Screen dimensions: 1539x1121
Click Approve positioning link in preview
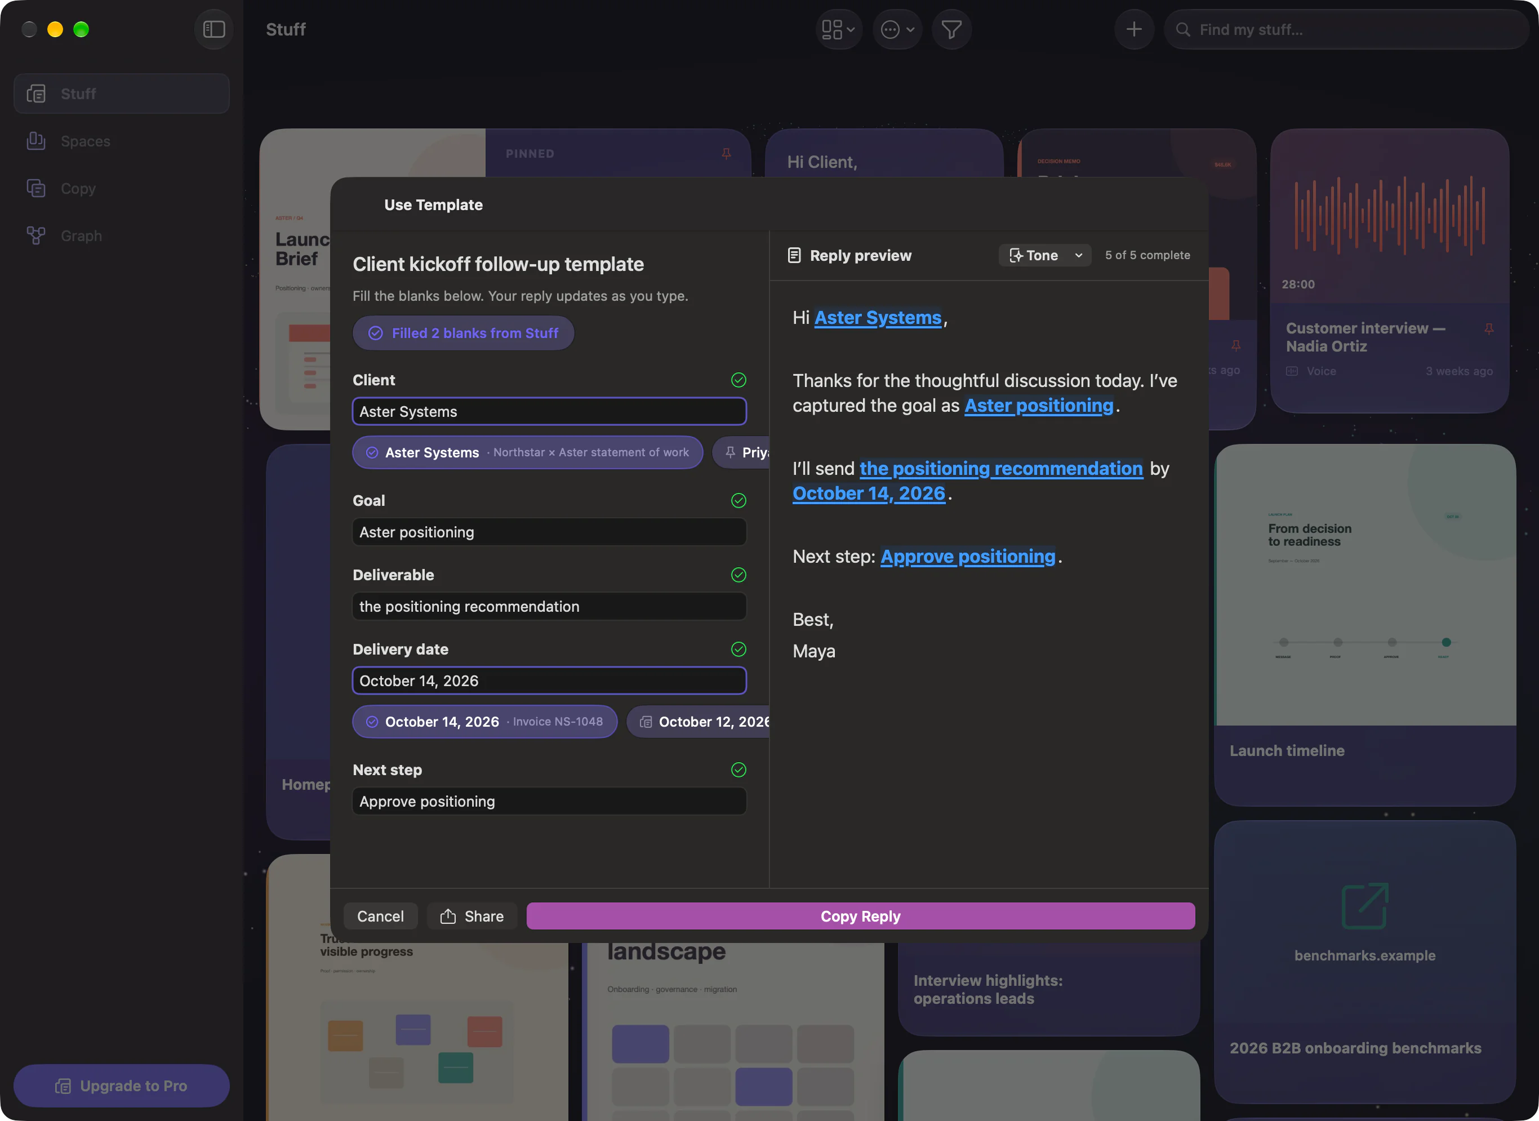tap(968, 557)
